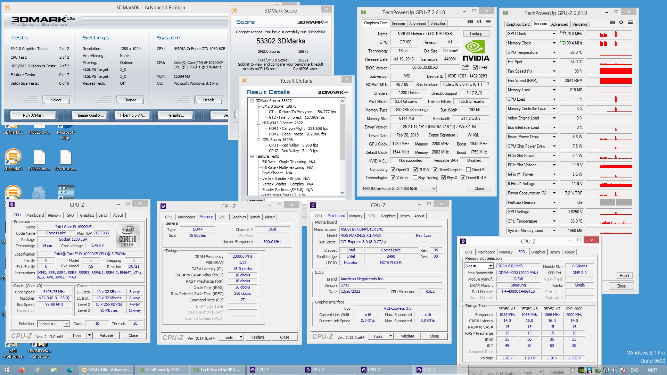Toggle the PhysX checkbox
This screenshot has width=667, height=375.
(x=443, y=177)
